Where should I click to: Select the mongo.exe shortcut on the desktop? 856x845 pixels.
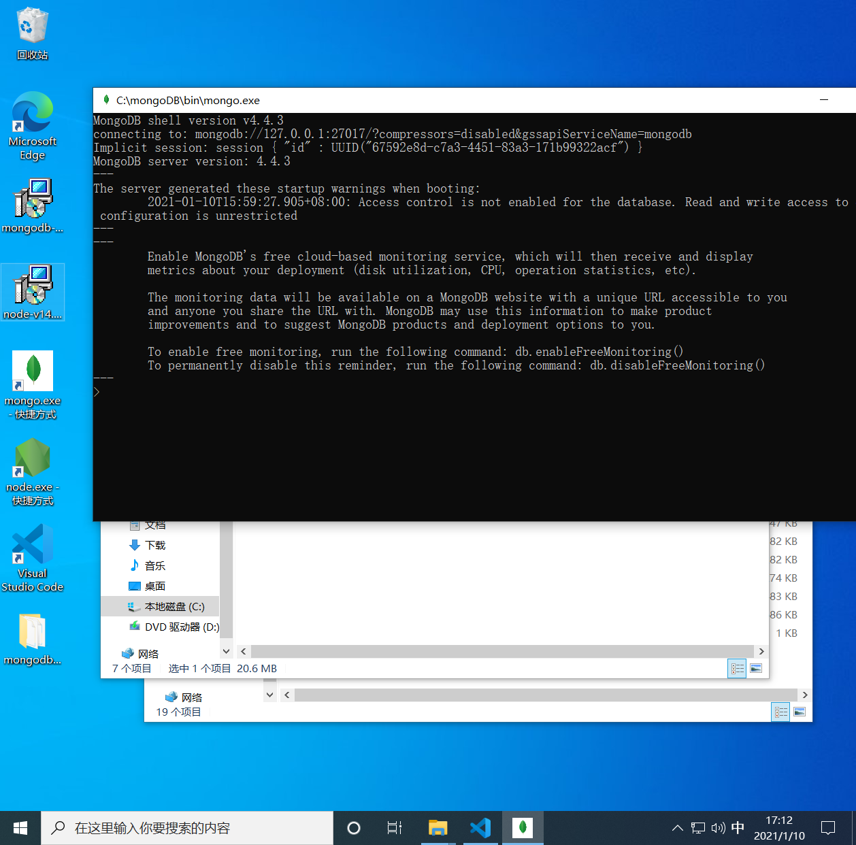[x=32, y=385]
